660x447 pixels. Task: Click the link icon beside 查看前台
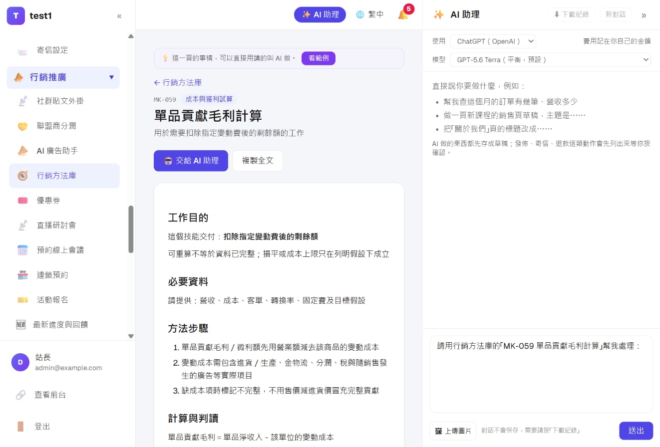pyautogui.click(x=20, y=395)
